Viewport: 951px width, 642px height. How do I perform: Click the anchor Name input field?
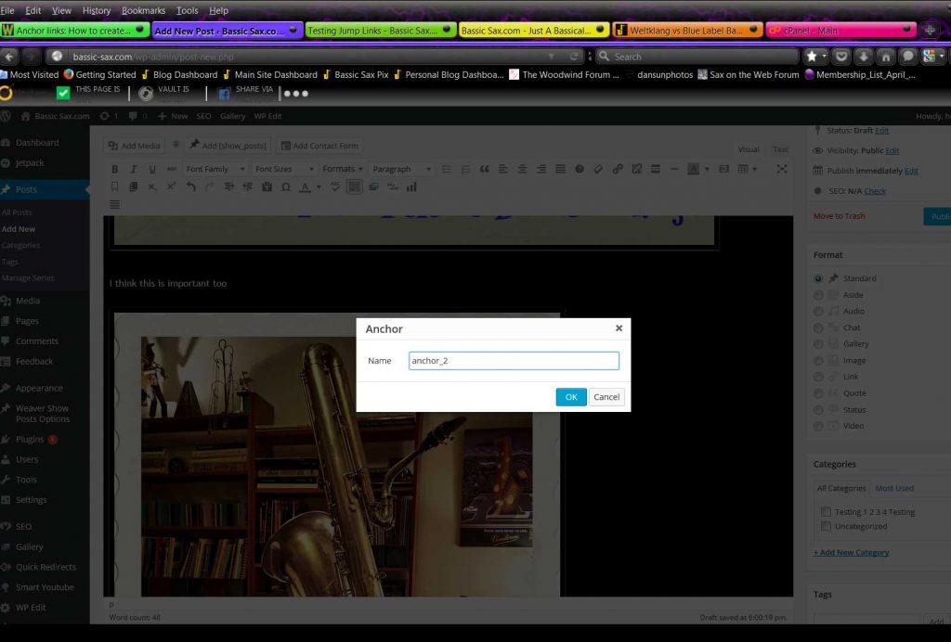514,361
